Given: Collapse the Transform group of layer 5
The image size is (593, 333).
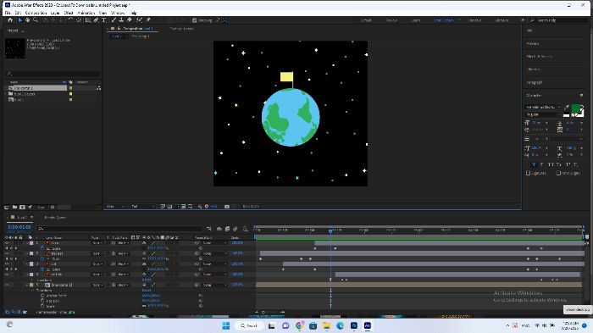Looking at the screenshot, I should tap(33, 291).
